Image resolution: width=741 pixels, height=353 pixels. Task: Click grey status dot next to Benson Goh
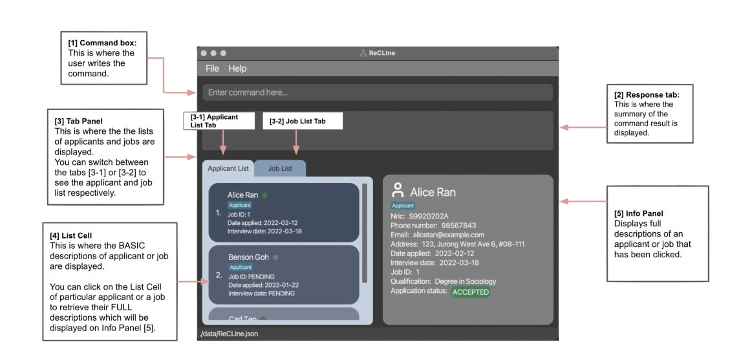275,257
